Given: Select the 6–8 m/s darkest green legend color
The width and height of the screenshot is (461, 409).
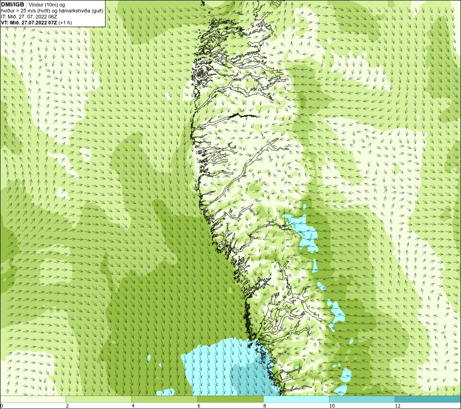Looking at the screenshot, I should tap(230, 399).
